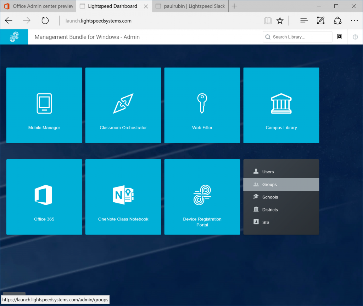Click the square icon beside search box
This screenshot has height=306, width=363.
pyautogui.click(x=339, y=36)
